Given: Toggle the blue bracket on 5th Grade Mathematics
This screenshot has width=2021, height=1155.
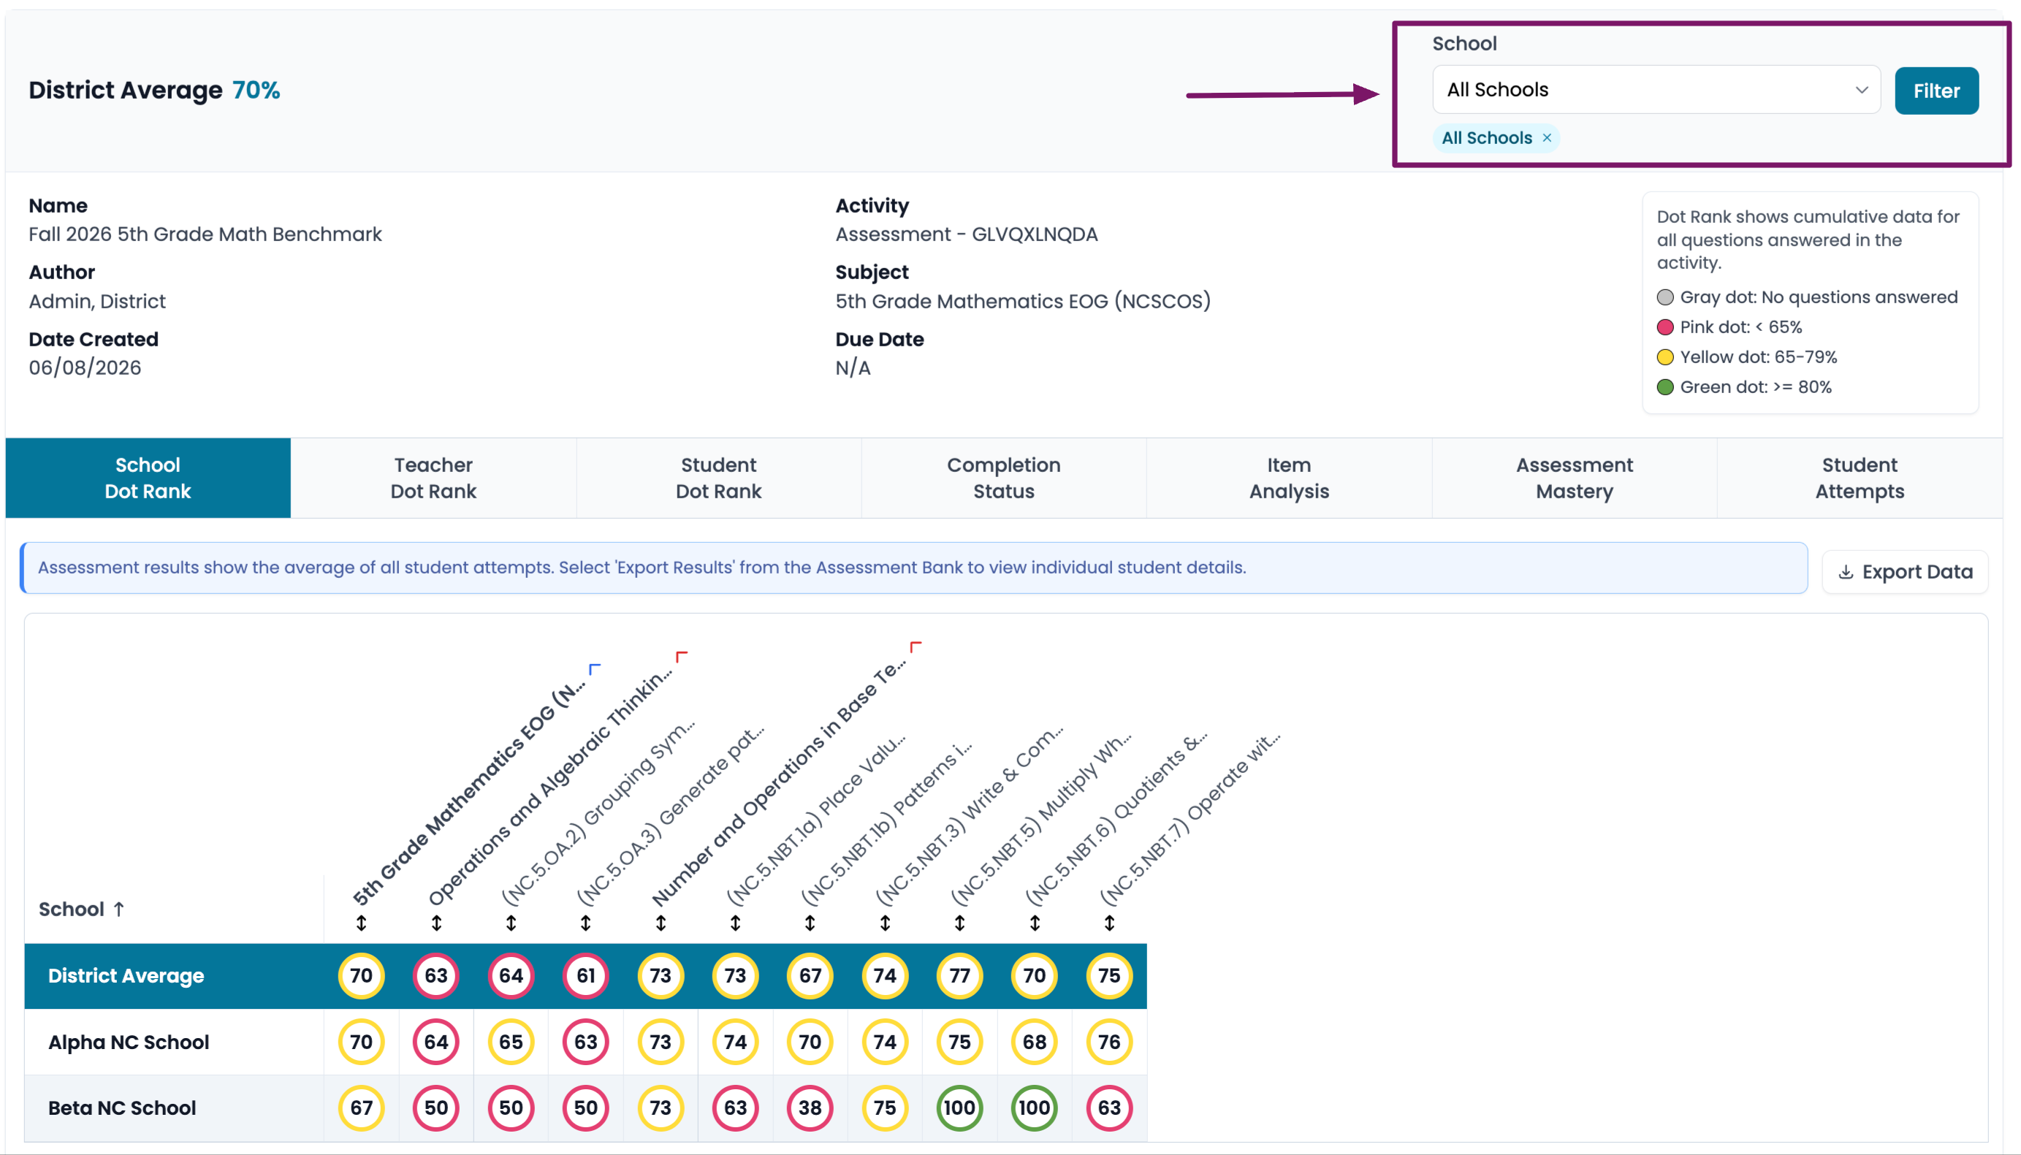Looking at the screenshot, I should [x=595, y=668].
